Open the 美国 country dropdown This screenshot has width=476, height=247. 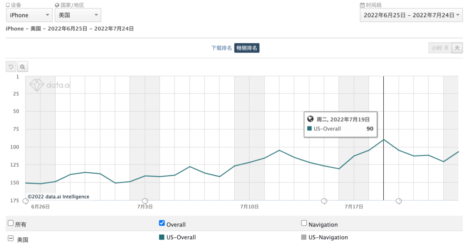pos(78,15)
